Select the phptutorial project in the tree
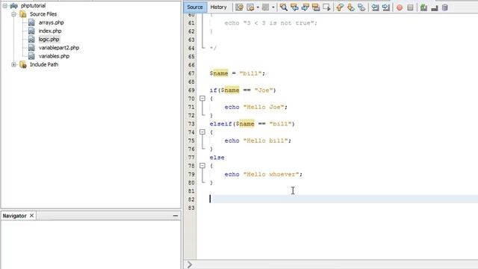The image size is (478, 269). tap(33, 6)
